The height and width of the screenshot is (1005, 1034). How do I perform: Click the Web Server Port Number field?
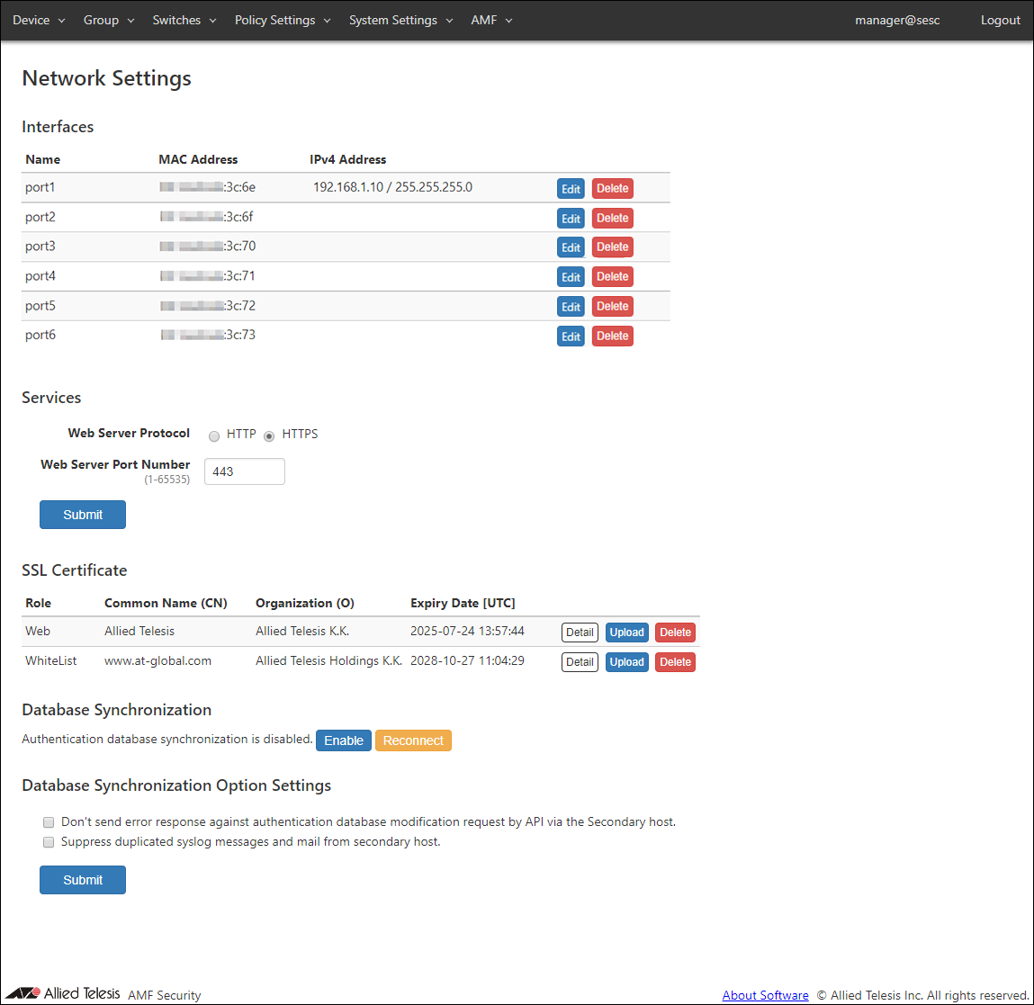[245, 471]
